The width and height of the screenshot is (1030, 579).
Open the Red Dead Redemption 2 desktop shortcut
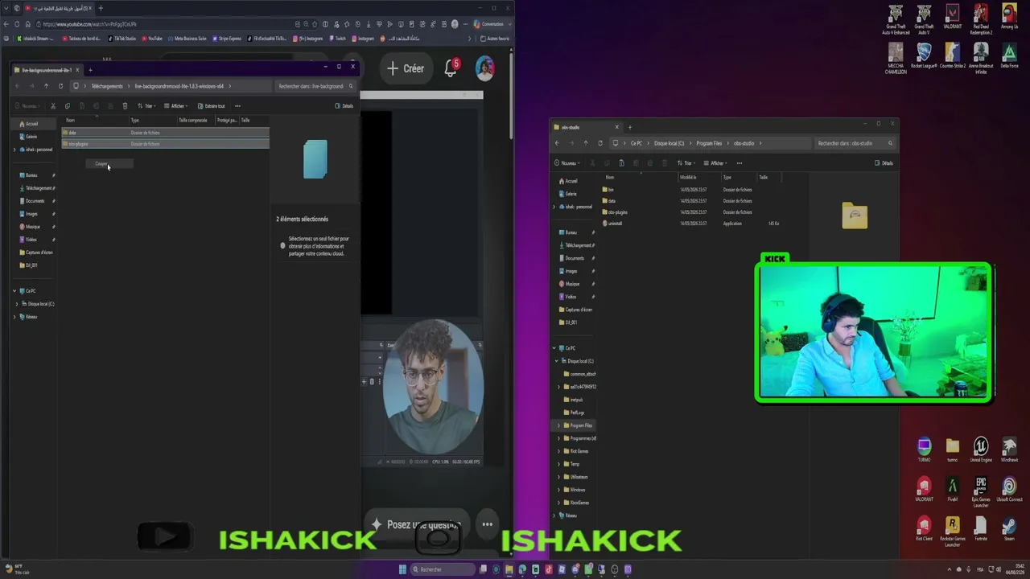pyautogui.click(x=981, y=19)
